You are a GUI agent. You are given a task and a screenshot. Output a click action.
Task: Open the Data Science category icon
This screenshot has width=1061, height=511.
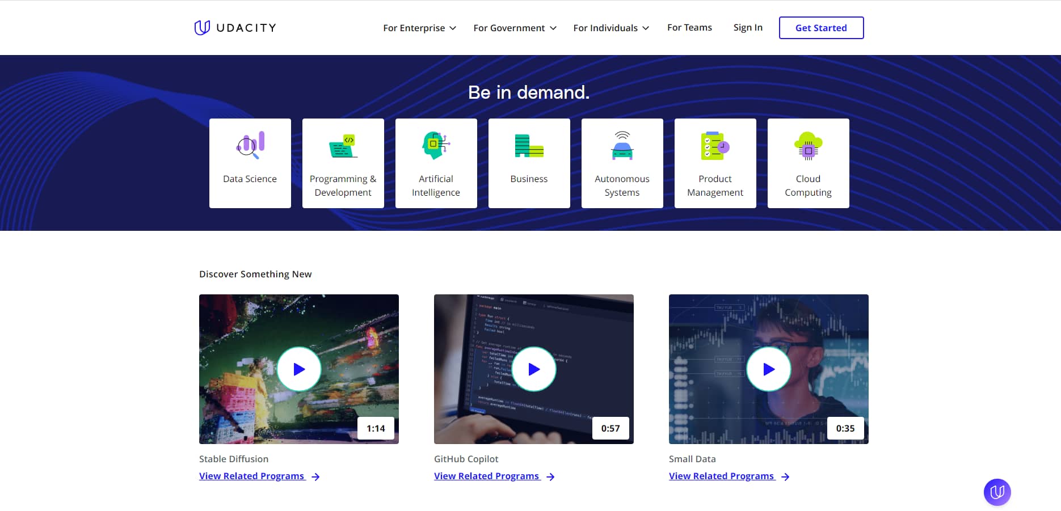250,145
